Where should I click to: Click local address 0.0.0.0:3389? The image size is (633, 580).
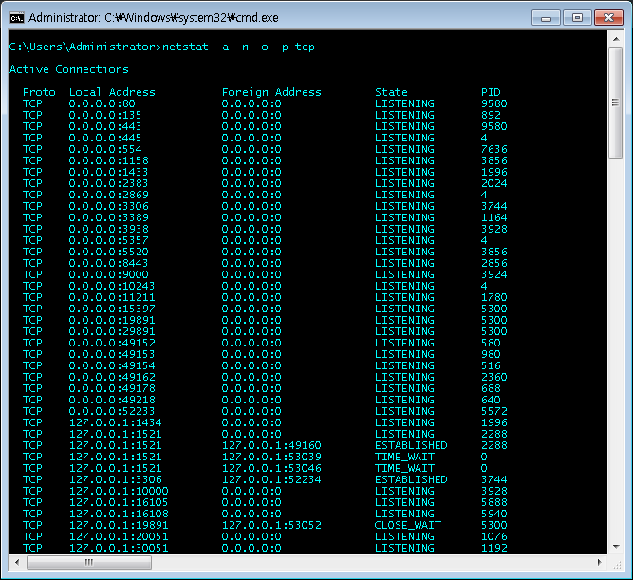tap(108, 217)
